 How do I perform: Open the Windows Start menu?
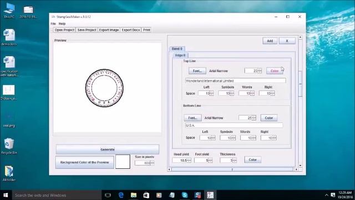coord(6,195)
